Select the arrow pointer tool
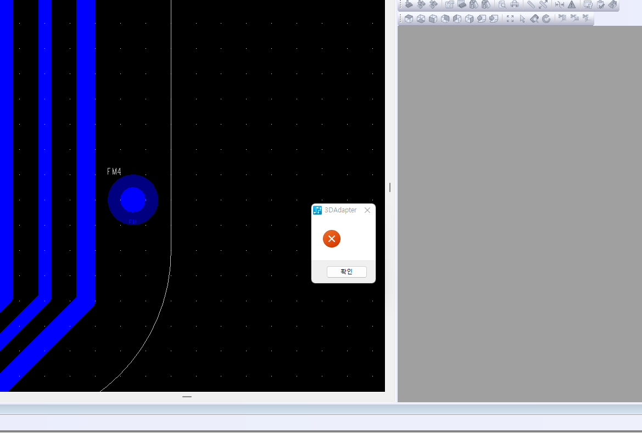Image resolution: width=642 pixels, height=439 pixels. coord(522,19)
